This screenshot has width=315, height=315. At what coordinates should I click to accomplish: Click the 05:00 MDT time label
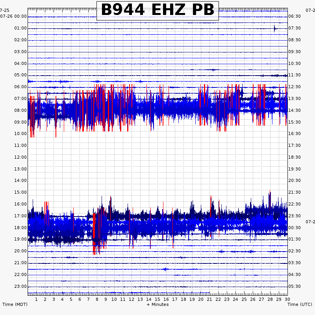point(20,75)
